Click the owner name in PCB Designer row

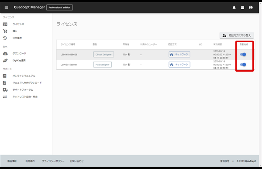coord(127,65)
